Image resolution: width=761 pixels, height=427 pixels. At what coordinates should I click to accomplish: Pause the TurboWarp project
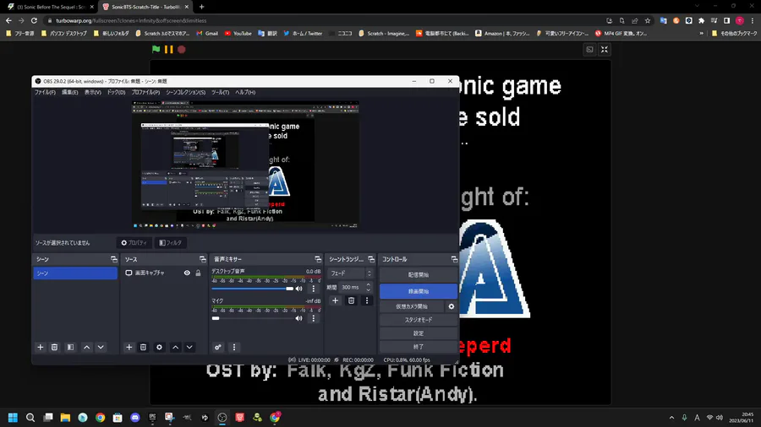tap(168, 49)
